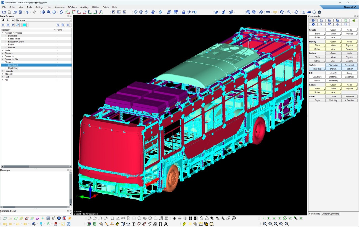359x227 pixels.
Task: Click the trash can delete icon
Action: click(320, 12)
